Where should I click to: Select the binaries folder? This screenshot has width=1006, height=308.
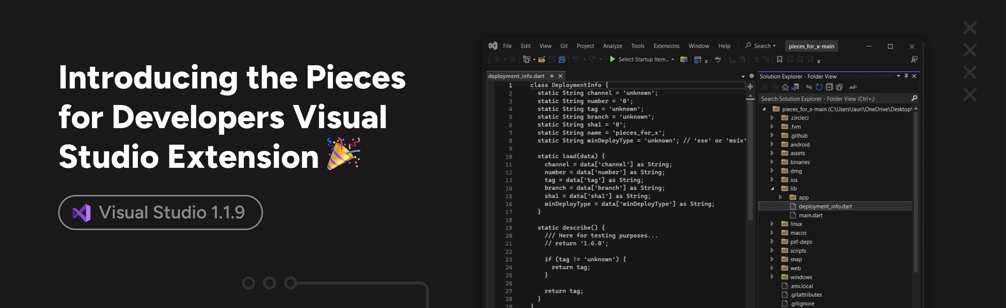coord(800,162)
